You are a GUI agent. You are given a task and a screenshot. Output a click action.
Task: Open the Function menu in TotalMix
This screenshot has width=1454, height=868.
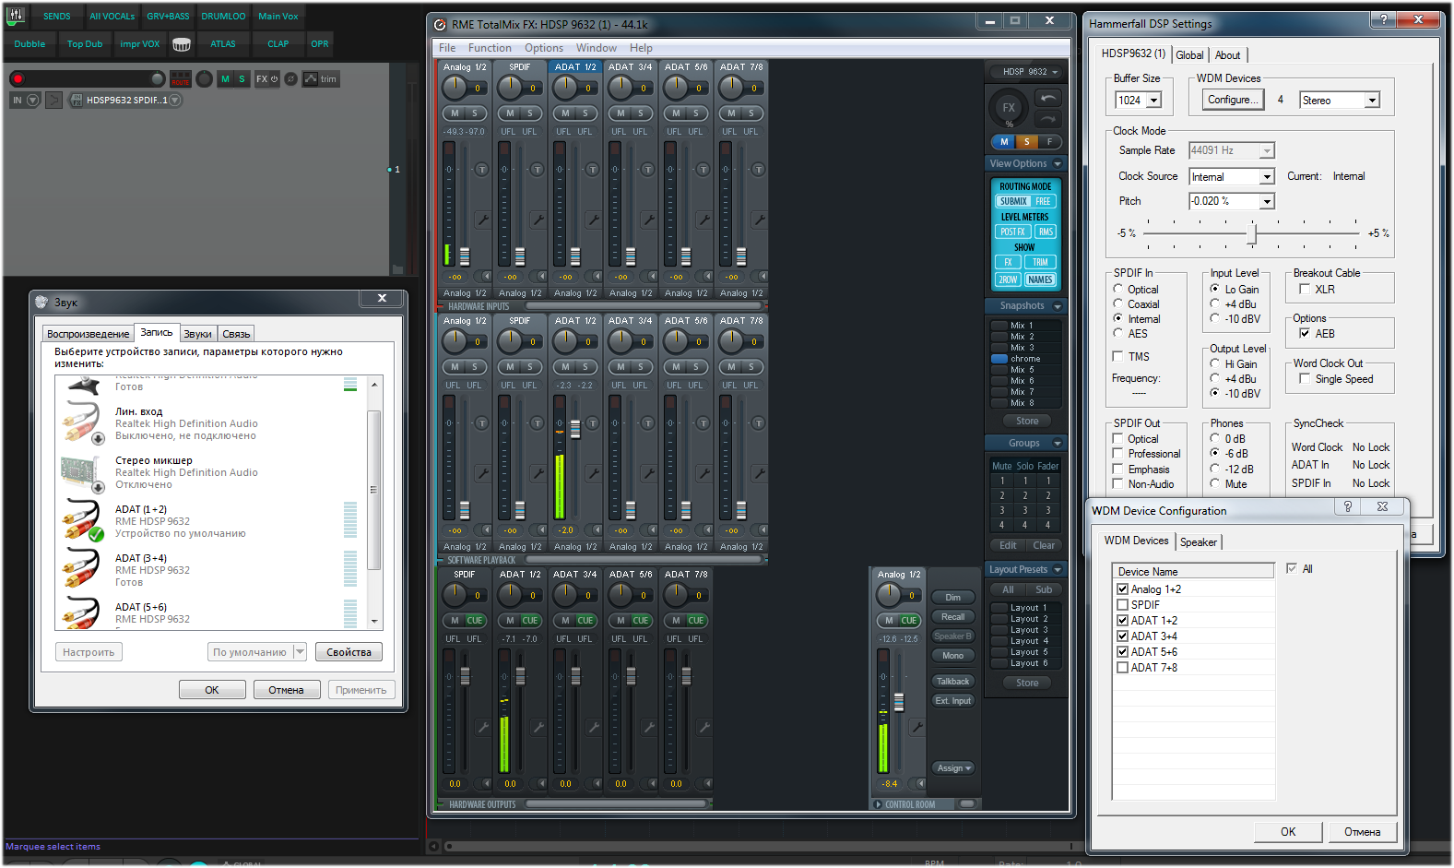(x=490, y=48)
